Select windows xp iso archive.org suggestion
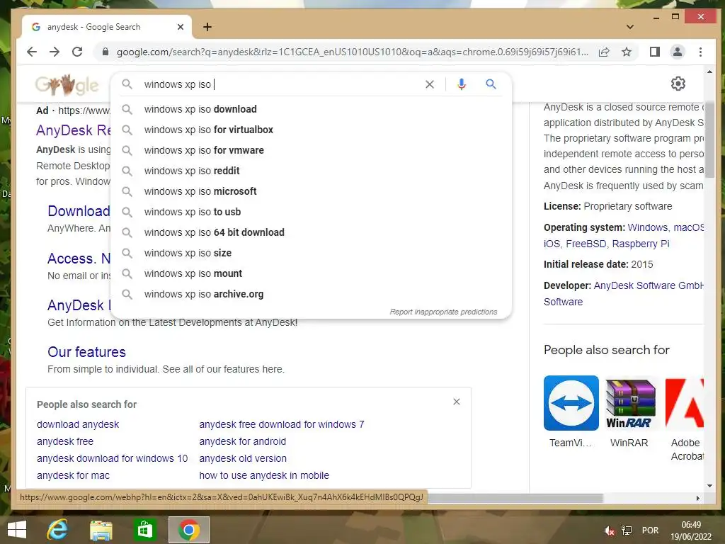The height and width of the screenshot is (544, 725). (312, 294)
